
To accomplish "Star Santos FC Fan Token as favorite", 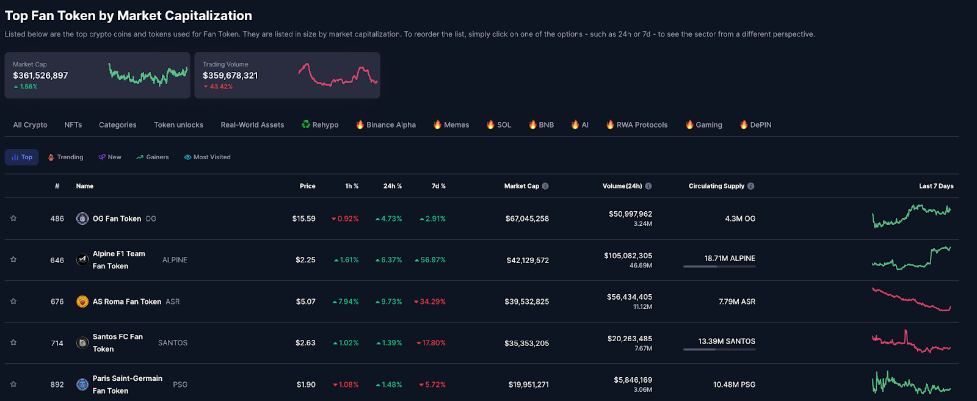I will 13,343.
